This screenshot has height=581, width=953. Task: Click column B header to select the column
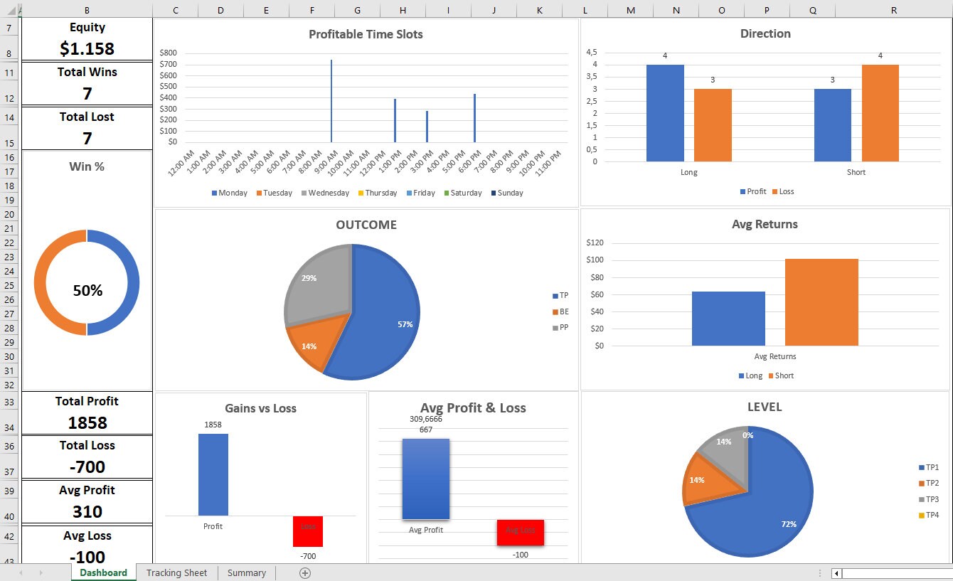(x=87, y=10)
